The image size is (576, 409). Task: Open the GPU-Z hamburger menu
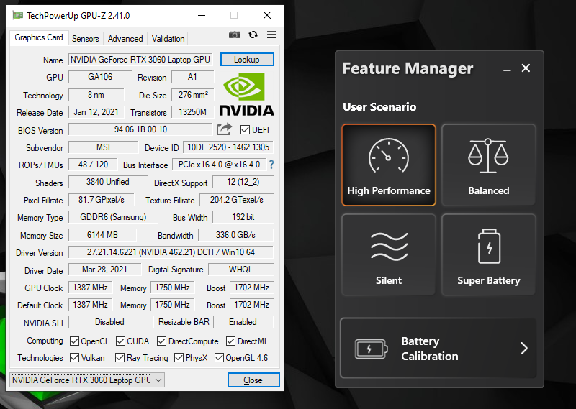click(272, 35)
